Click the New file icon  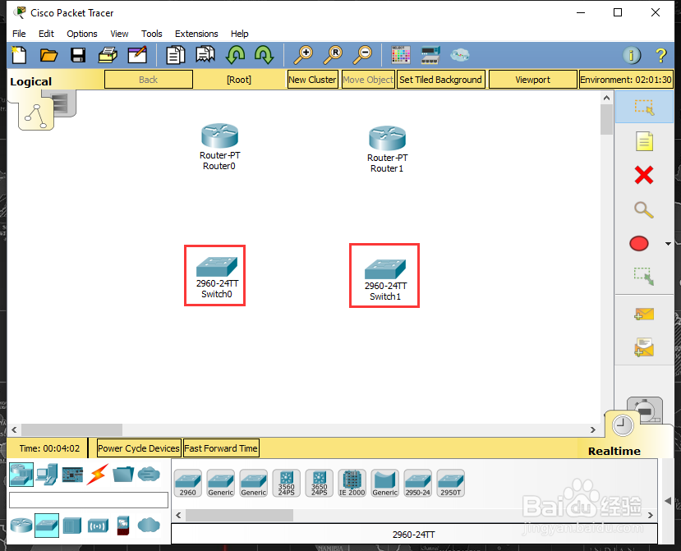tap(19, 55)
